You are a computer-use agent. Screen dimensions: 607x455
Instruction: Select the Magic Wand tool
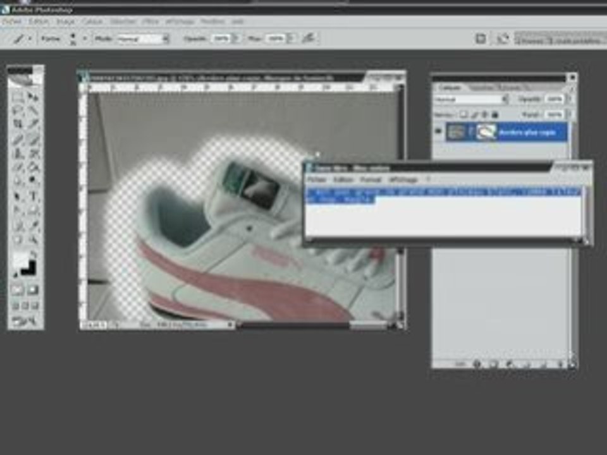pos(34,111)
